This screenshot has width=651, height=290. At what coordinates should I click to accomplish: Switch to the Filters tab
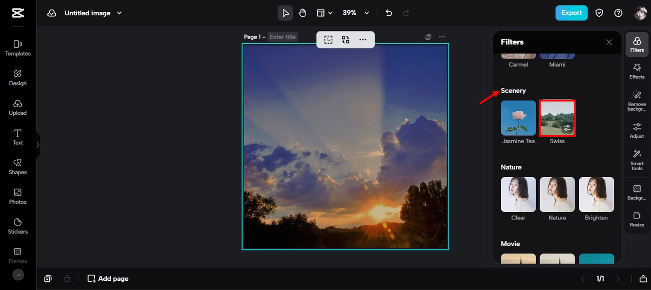click(637, 44)
